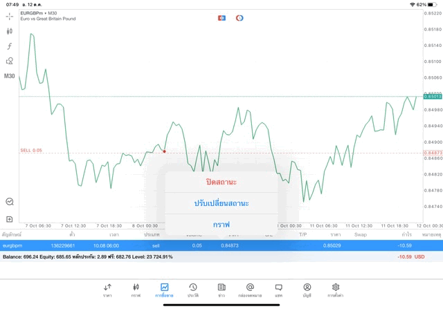Screen dimensions: 443x309
Task: Open the mailbox tab with @ icon
Action: [x=250, y=290]
